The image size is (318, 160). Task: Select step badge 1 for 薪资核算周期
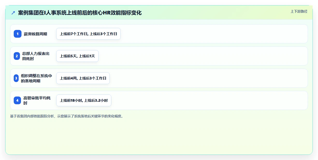(x=17, y=34)
